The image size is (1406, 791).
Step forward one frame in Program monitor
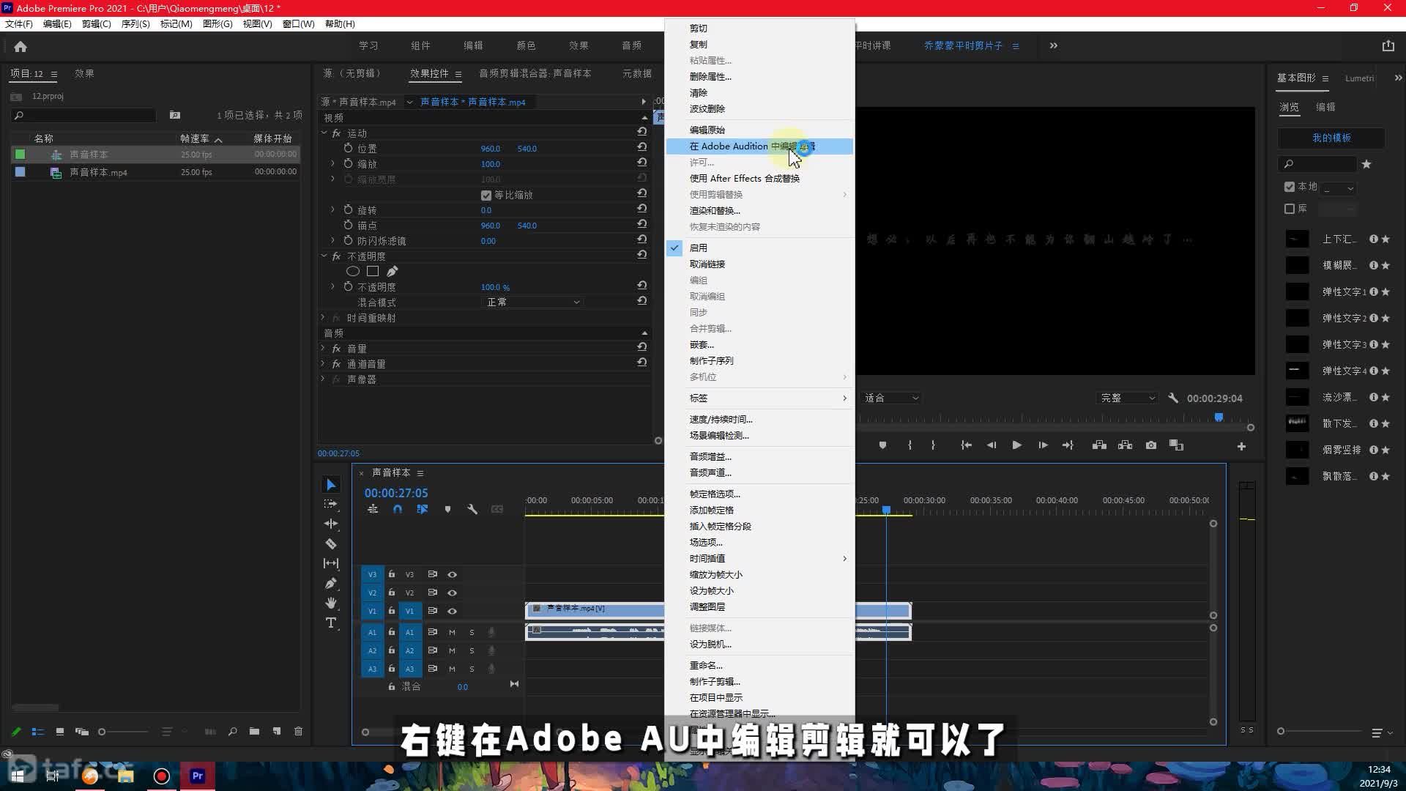pos(1043,445)
